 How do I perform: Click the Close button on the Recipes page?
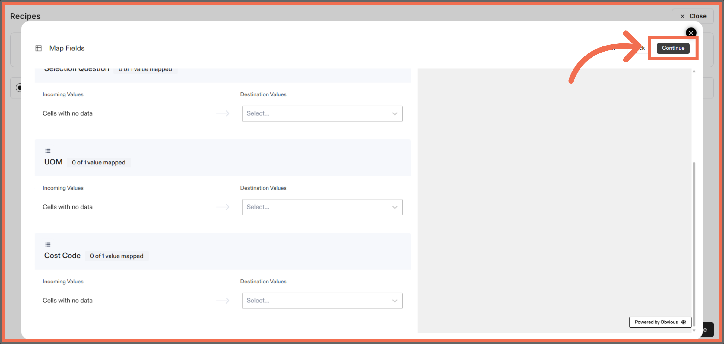(693, 16)
